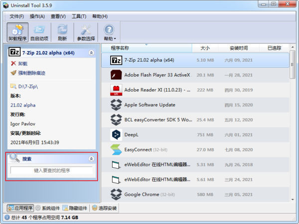Select the Adobe Flash Player icon row
The width and height of the screenshot is (299, 224).
(x=116, y=75)
